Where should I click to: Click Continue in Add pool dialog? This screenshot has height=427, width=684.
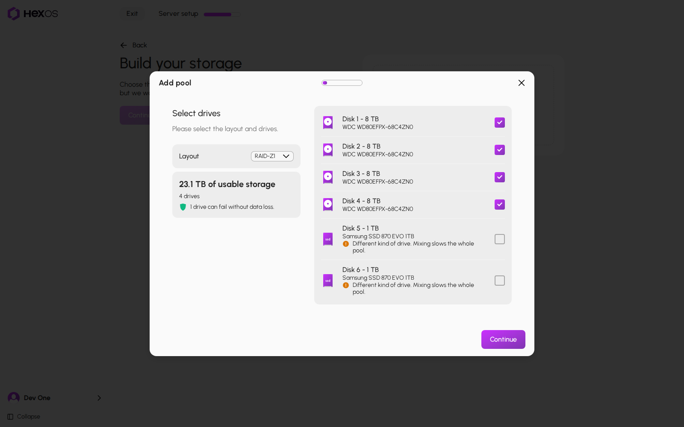503,339
